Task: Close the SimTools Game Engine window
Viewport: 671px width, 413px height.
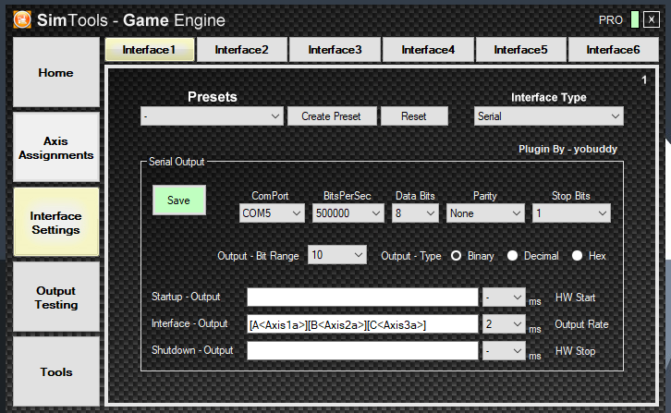Action: coord(652,19)
